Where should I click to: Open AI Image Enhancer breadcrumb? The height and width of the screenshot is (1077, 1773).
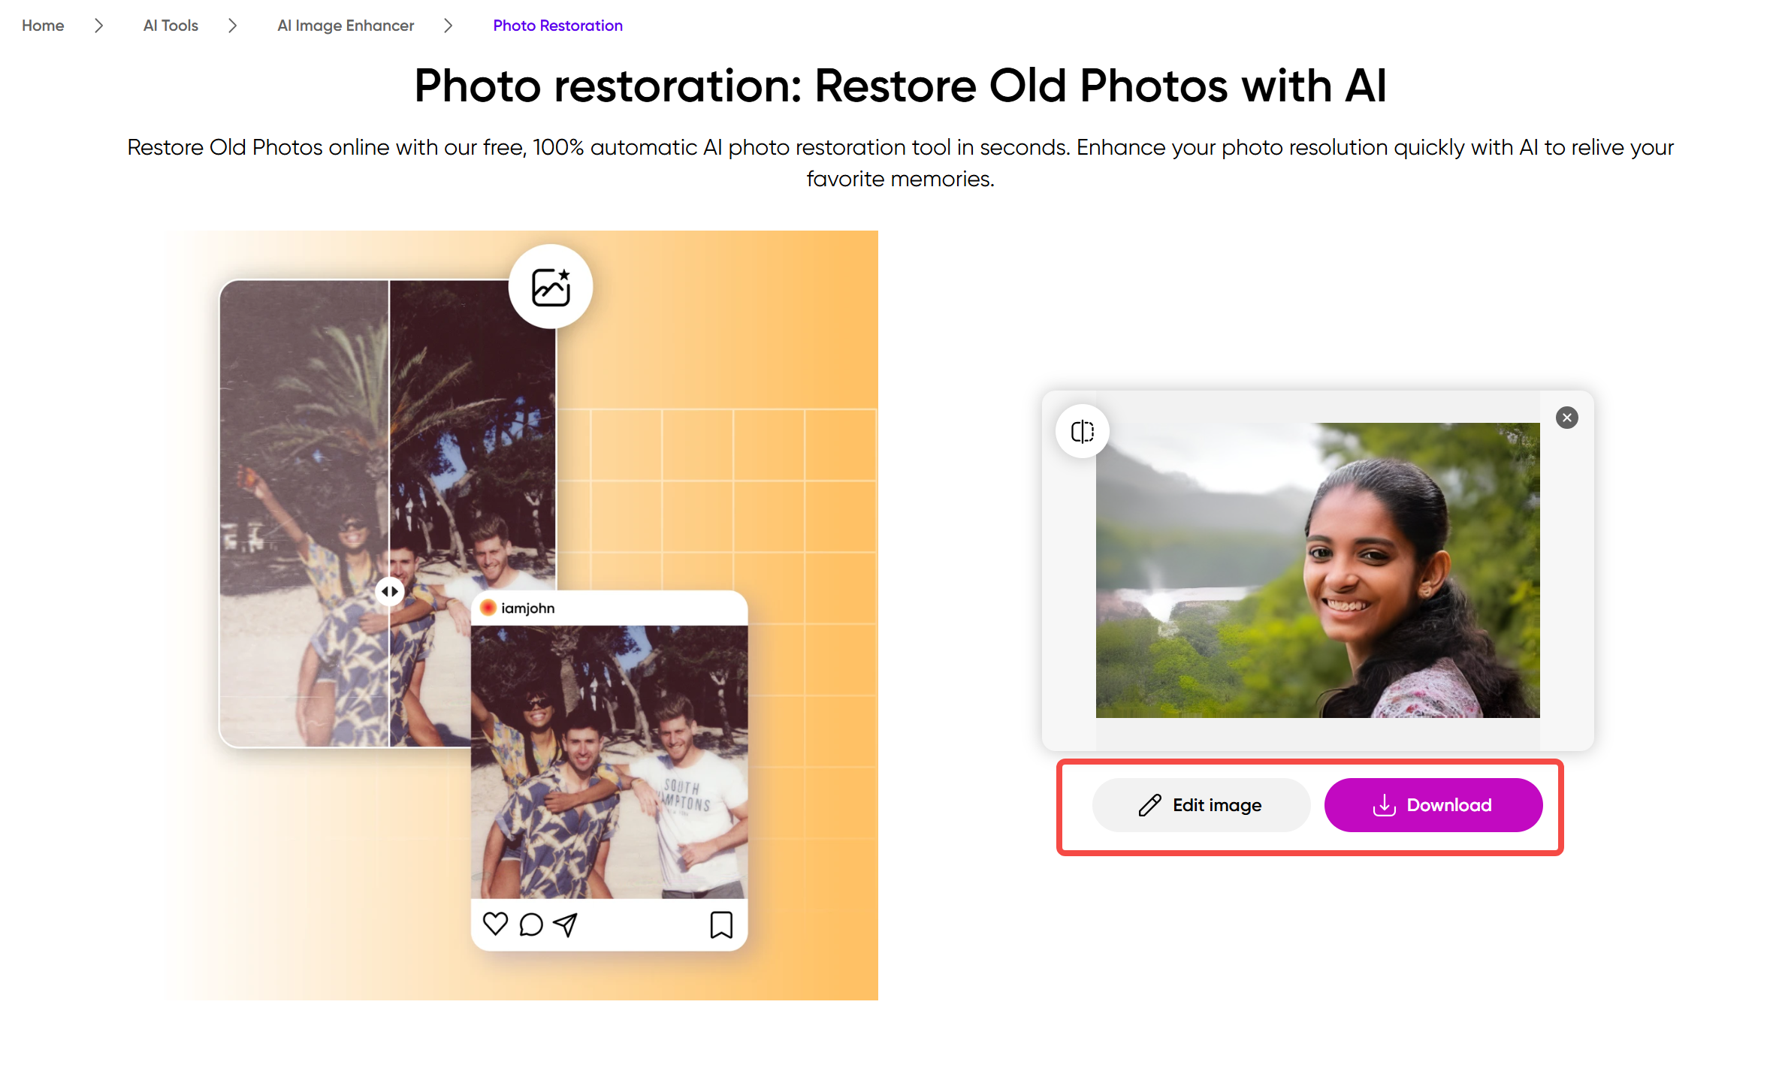345,25
